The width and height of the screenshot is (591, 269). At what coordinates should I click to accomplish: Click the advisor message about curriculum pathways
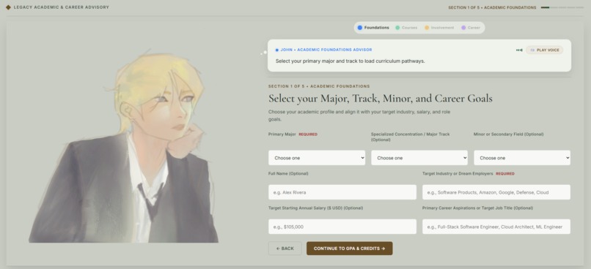(350, 61)
